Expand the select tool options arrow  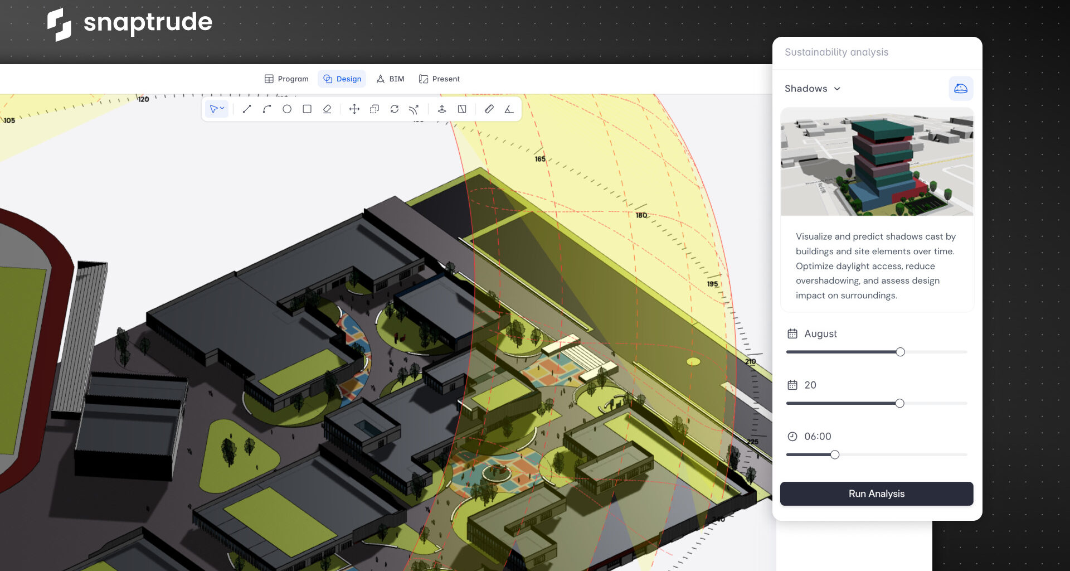pos(222,108)
